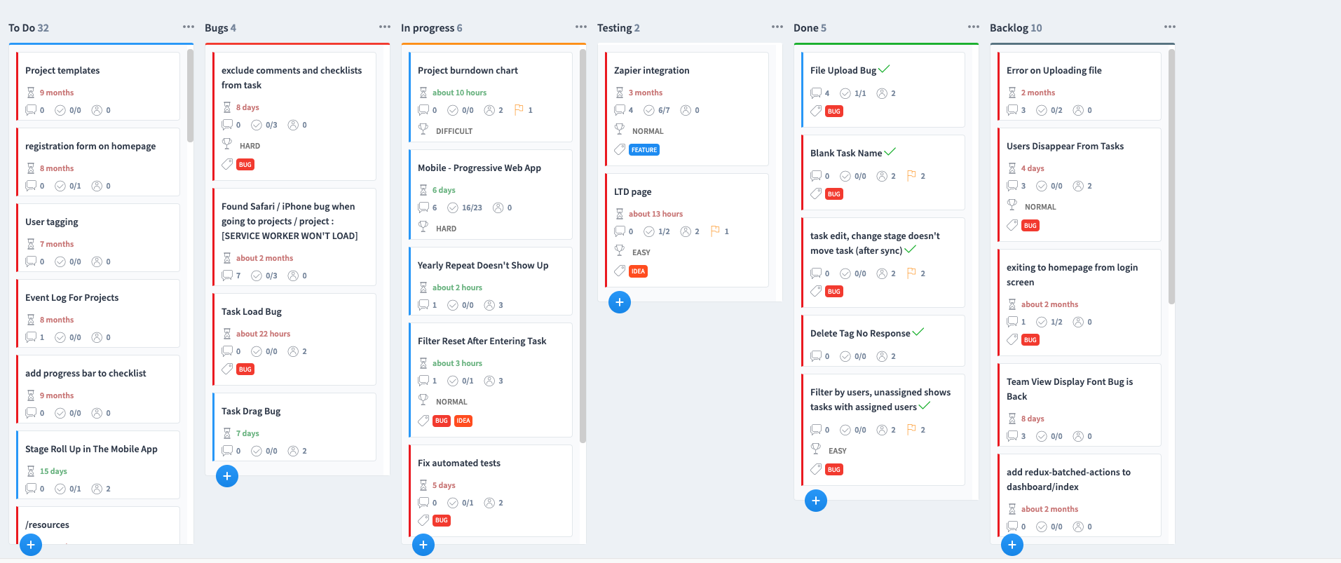Open the Bugs column three-dot menu
The image size is (1341, 563).
point(384,27)
